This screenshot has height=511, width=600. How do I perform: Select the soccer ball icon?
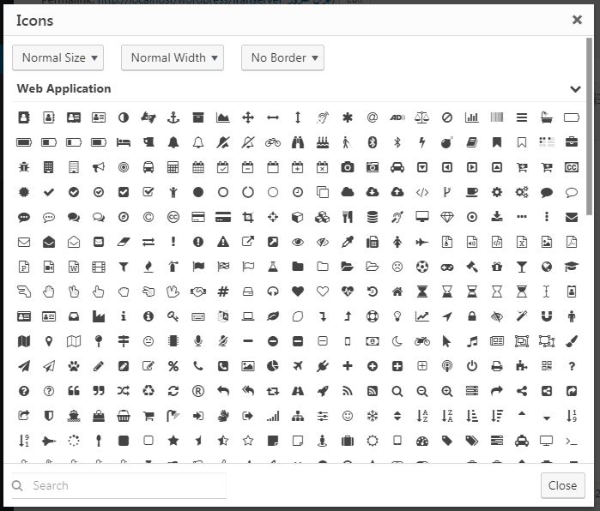(422, 267)
